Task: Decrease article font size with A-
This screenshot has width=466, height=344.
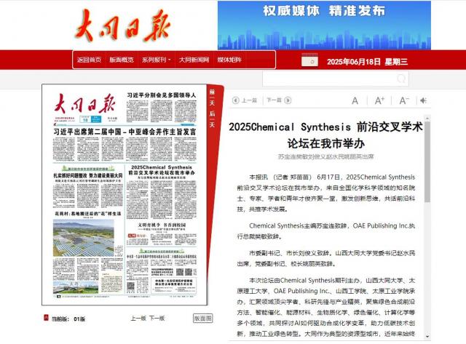Action: click(x=404, y=101)
